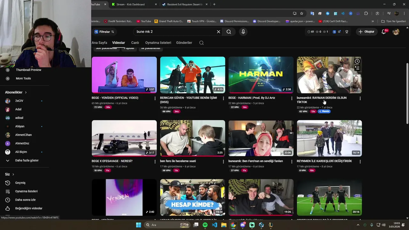
Task: Click the vidIQ clock counter showing 61
Action: pos(311,32)
